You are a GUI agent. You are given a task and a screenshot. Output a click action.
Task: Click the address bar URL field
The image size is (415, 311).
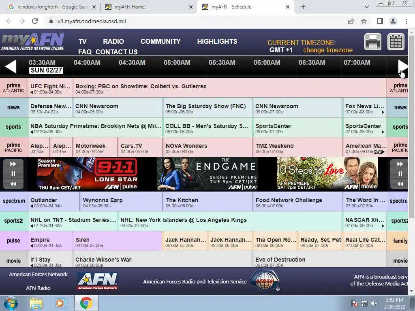click(196, 21)
